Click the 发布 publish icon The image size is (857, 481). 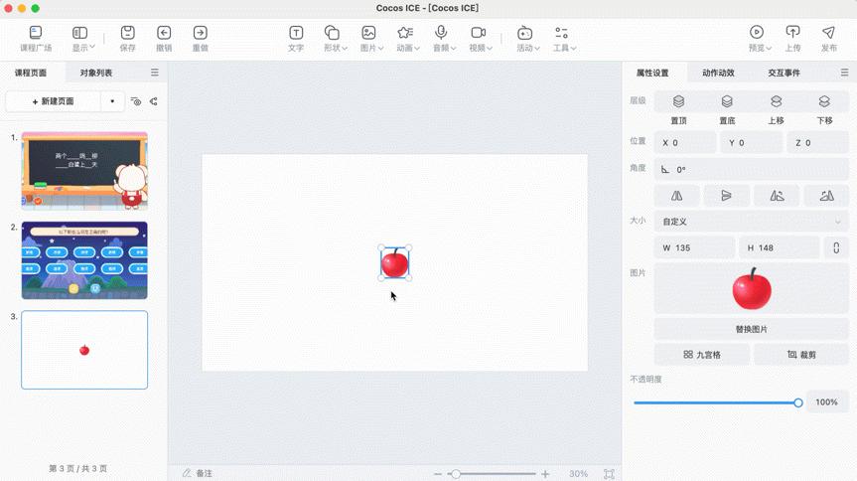[x=828, y=33]
